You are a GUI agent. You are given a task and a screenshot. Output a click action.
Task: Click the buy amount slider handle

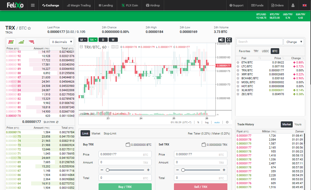point(107,170)
